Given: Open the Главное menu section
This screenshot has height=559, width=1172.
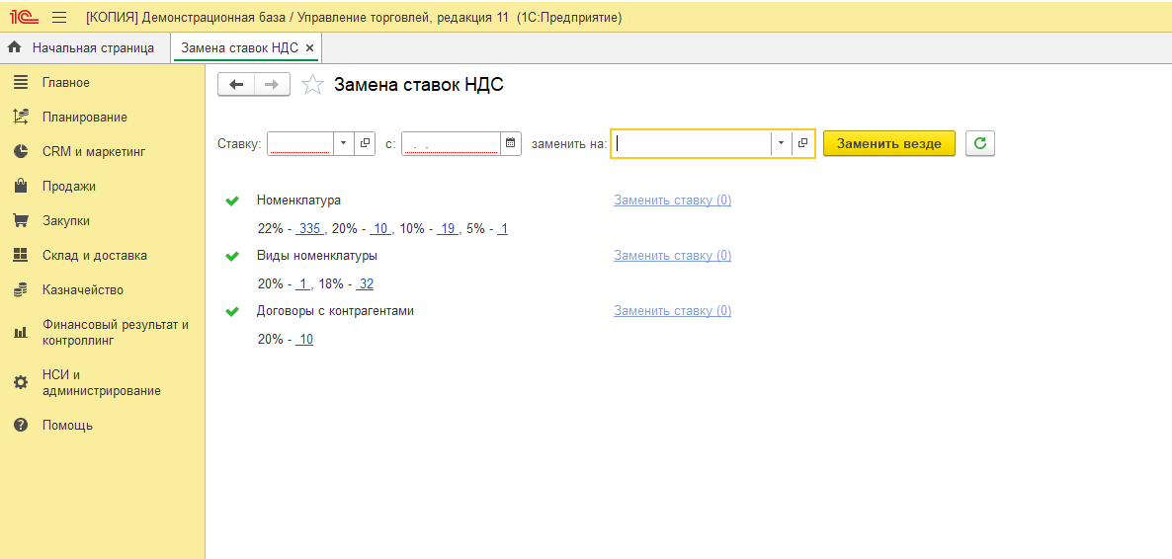Looking at the screenshot, I should point(66,82).
